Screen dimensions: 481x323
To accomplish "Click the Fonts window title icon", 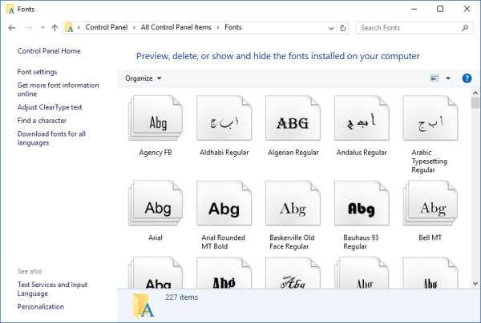I will coord(10,9).
